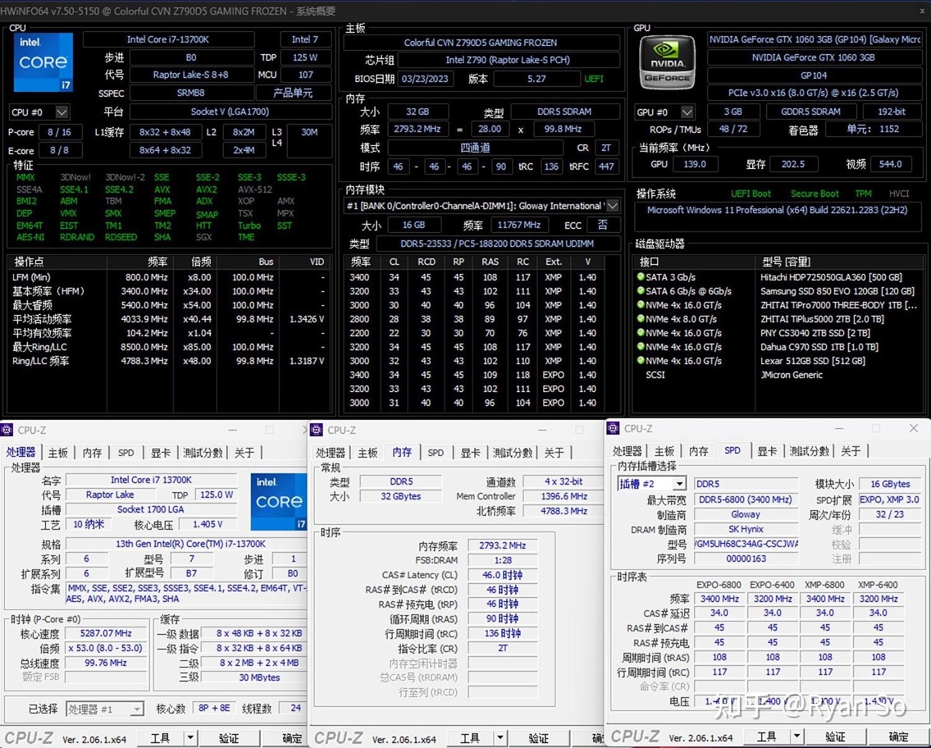Open the 显卡 tab in middle CPU-Z window
This screenshot has width=931, height=748.
(x=470, y=453)
